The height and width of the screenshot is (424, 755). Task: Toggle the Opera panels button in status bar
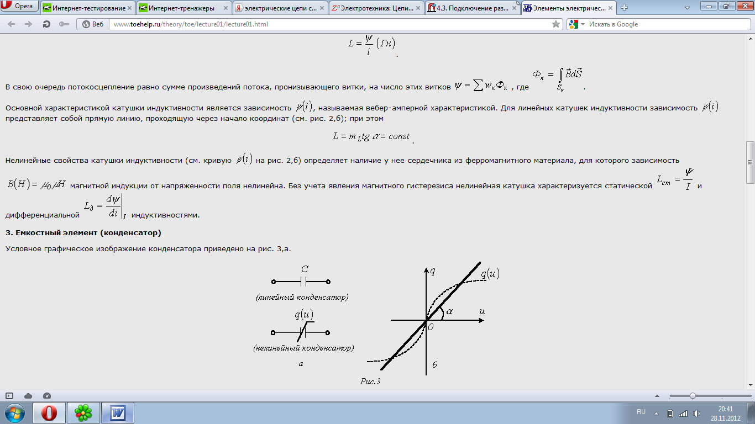(x=9, y=396)
